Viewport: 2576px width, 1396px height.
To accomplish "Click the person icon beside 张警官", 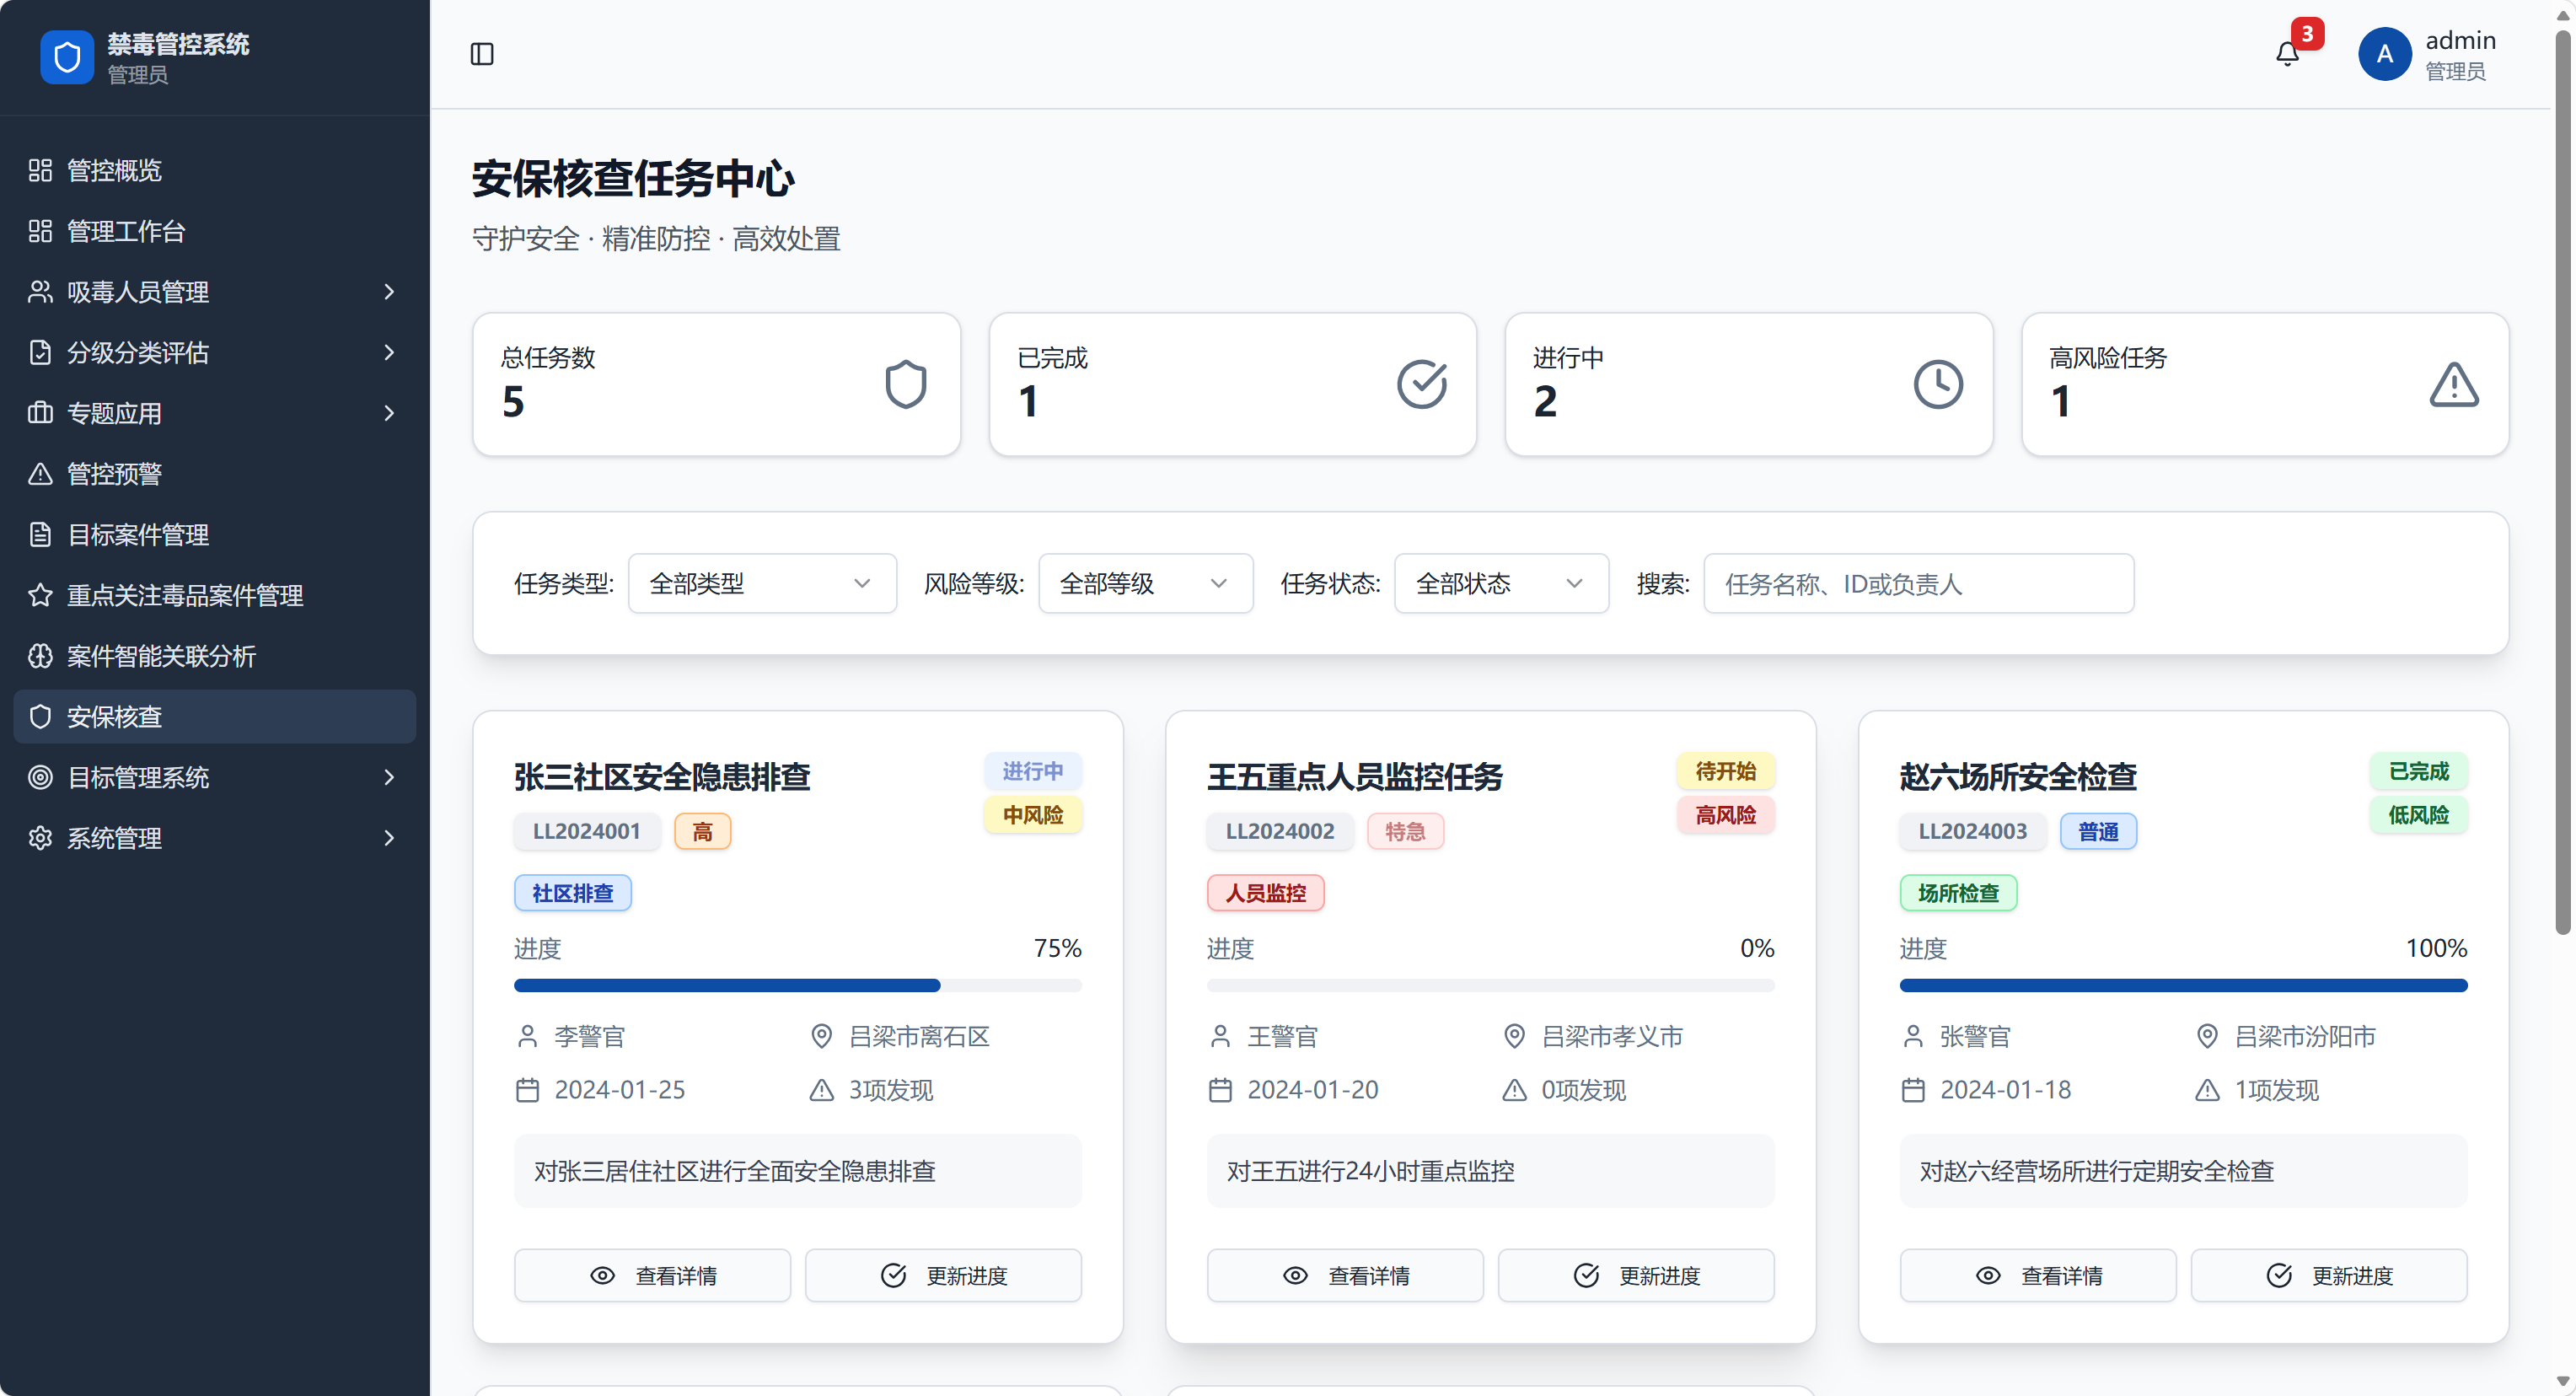I will 1912,1036.
